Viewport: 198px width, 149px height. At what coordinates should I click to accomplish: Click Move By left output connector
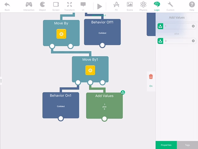point(52,46)
